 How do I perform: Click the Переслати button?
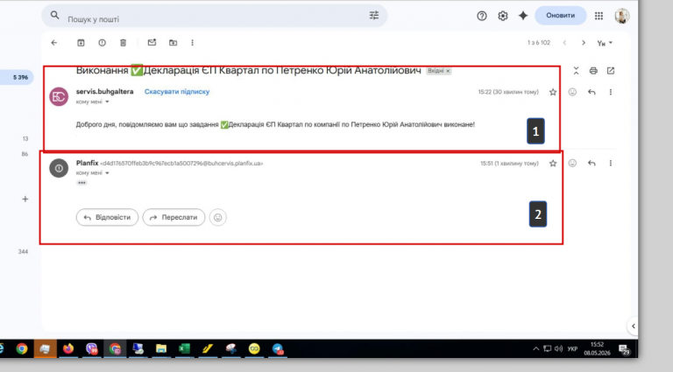click(x=174, y=217)
